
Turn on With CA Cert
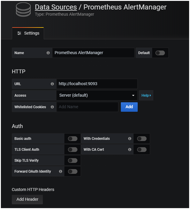tap(142, 150)
